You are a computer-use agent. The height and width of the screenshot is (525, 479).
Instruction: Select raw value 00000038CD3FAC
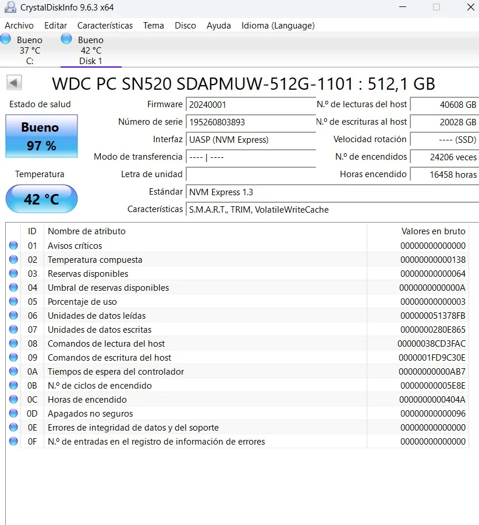coord(431,344)
